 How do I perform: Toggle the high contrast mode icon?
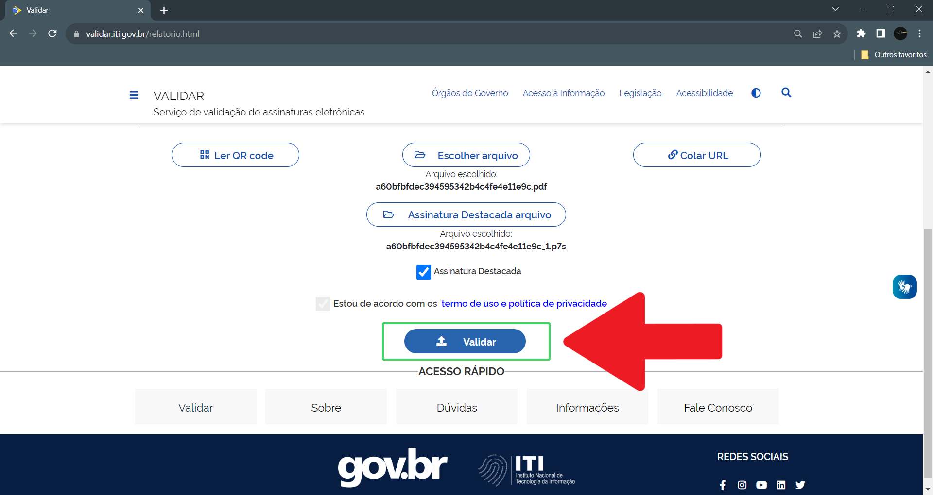click(756, 93)
